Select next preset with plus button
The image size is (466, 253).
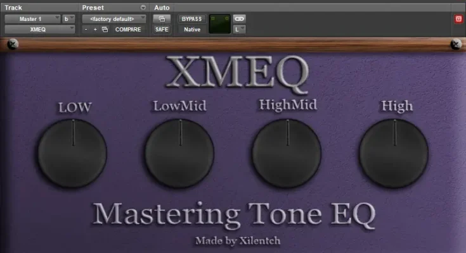tap(95, 29)
